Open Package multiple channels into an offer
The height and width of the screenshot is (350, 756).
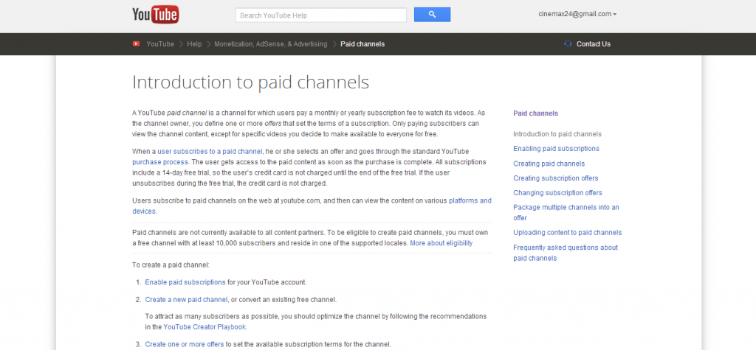566,212
